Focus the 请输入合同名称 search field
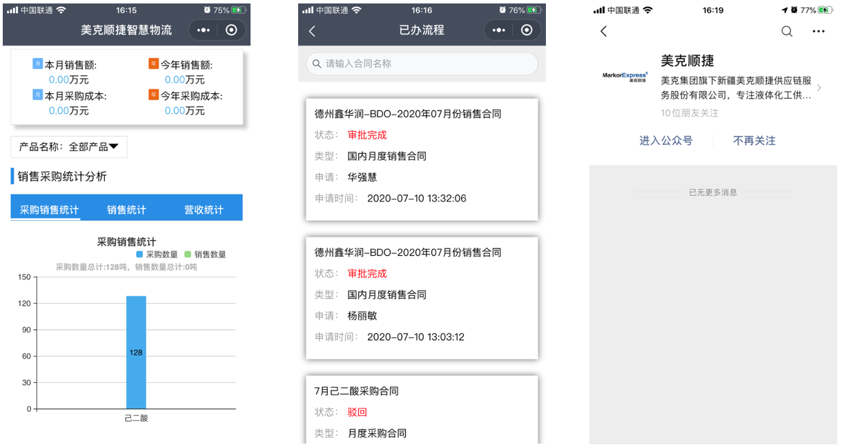This screenshot has width=842, height=445. tap(422, 63)
